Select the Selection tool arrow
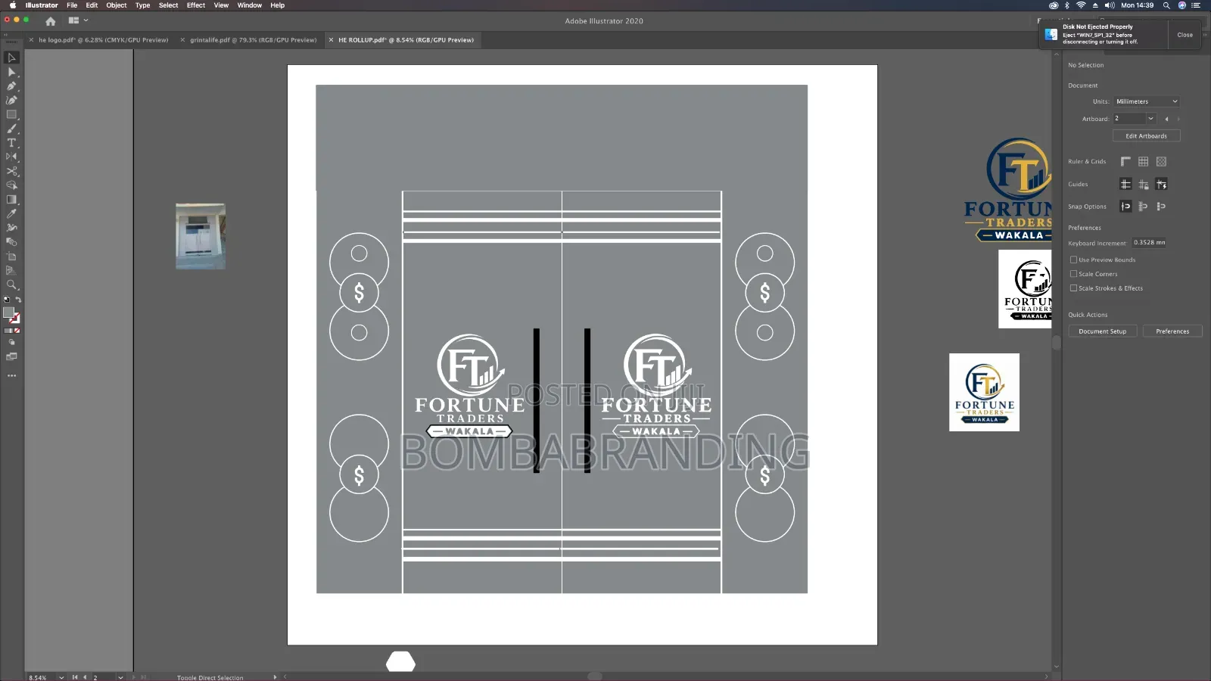1211x681 pixels. [x=11, y=58]
